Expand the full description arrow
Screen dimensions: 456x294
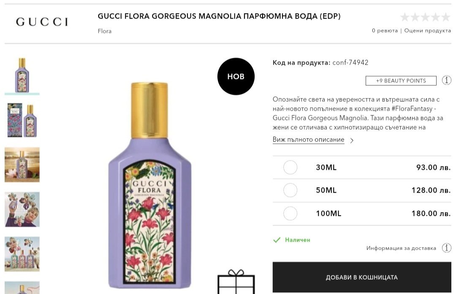[352, 140]
